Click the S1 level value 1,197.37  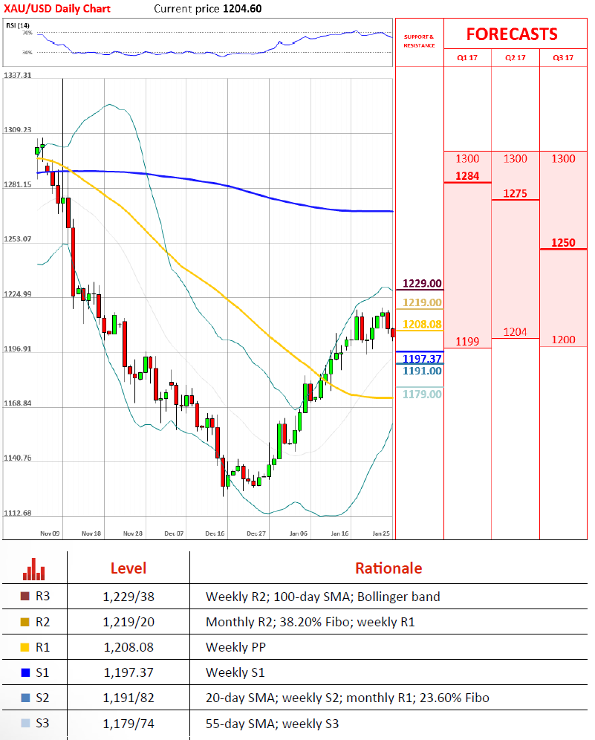point(129,672)
